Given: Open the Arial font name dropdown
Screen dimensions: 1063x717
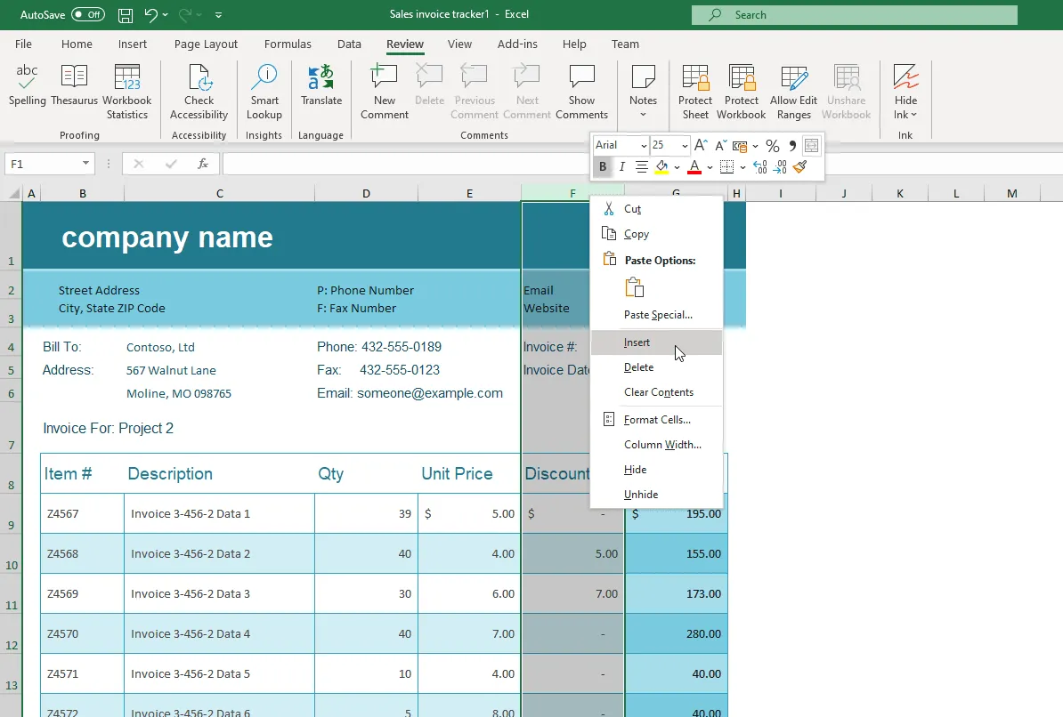Looking at the screenshot, I should click(643, 146).
